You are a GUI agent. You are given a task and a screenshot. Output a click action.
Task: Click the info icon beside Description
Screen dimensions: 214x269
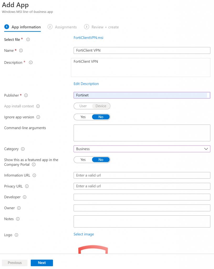(31, 63)
